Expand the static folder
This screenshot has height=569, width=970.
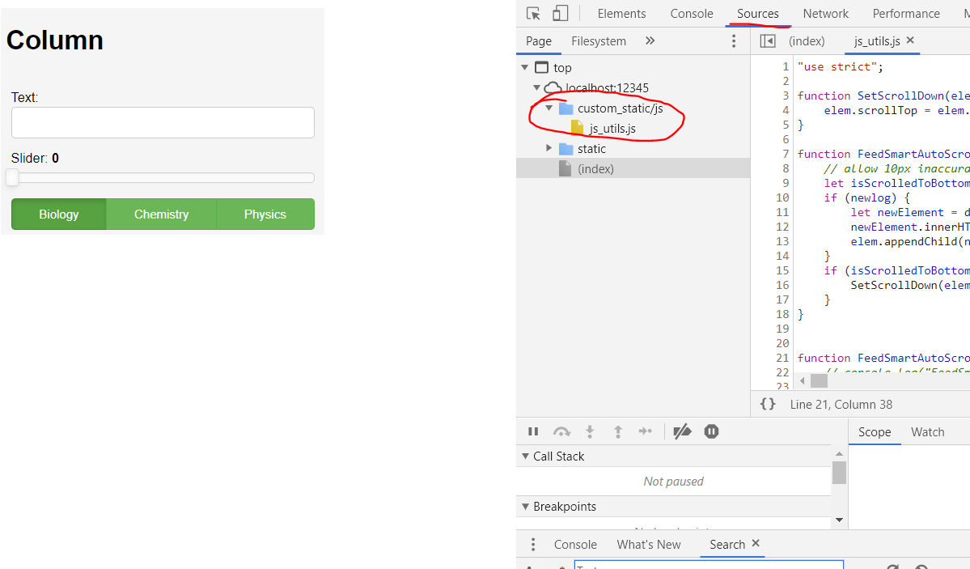(549, 147)
